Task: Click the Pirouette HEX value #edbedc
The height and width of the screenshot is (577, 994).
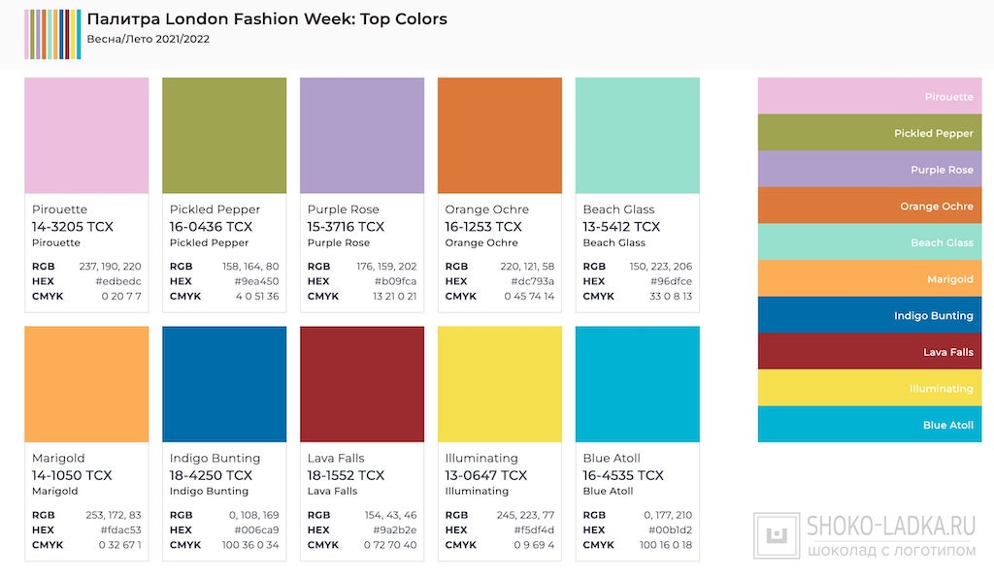Action: tap(118, 281)
